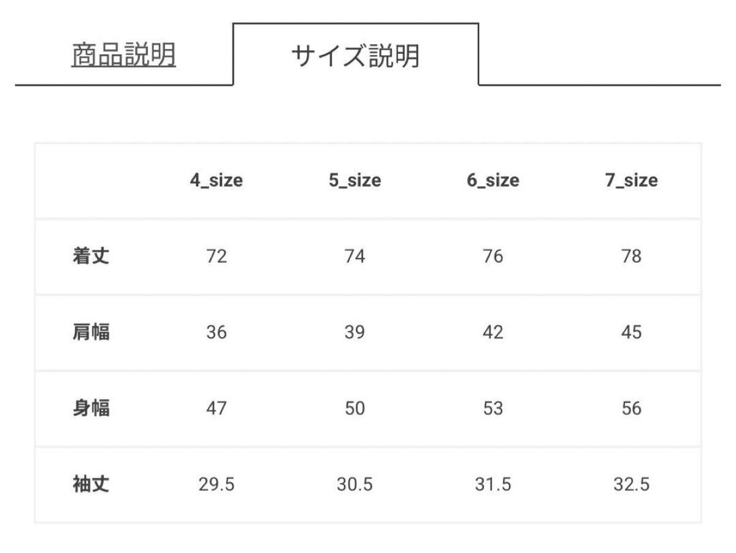Click the 着丈 value 78 for 7_size
Viewport: 736px width, 553px height.
tap(631, 256)
